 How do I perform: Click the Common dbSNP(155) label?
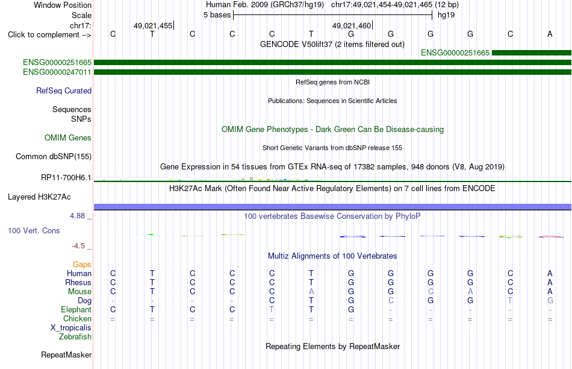click(54, 156)
